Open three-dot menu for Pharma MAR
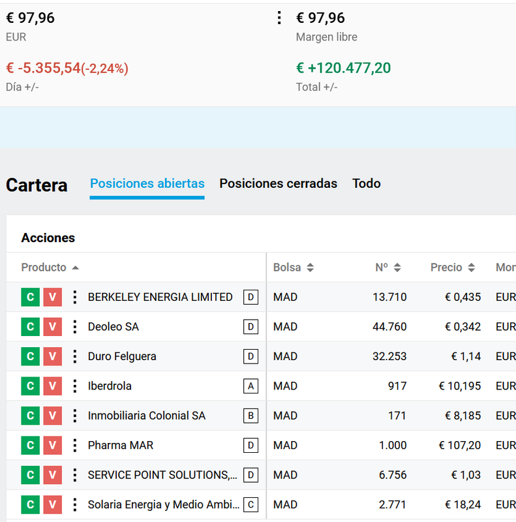Viewport: 516px width, 522px height. coord(75,445)
